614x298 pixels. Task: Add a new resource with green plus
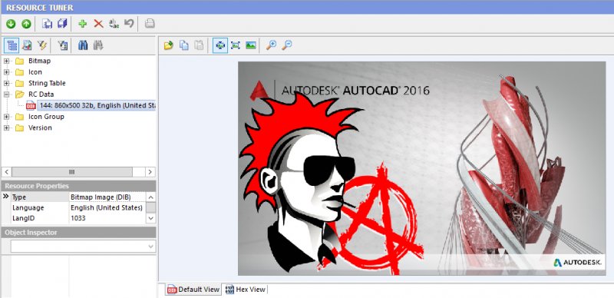[x=83, y=24]
